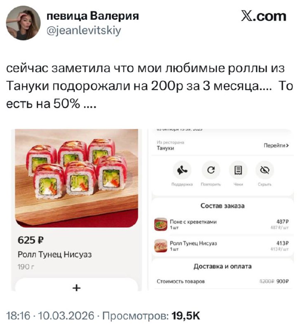300x330 pixels.
Task: Tap the Ролл Тунец Нисуаз order thumbnail
Action: (161, 245)
